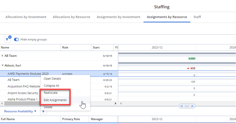Click the green 3,050 value badge
Viewport: 236px width, 124px height.
(x=192, y=59)
